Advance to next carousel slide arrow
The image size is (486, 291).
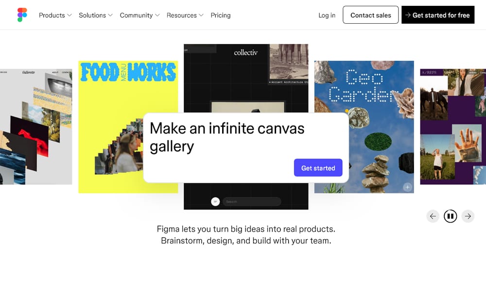coord(468,216)
